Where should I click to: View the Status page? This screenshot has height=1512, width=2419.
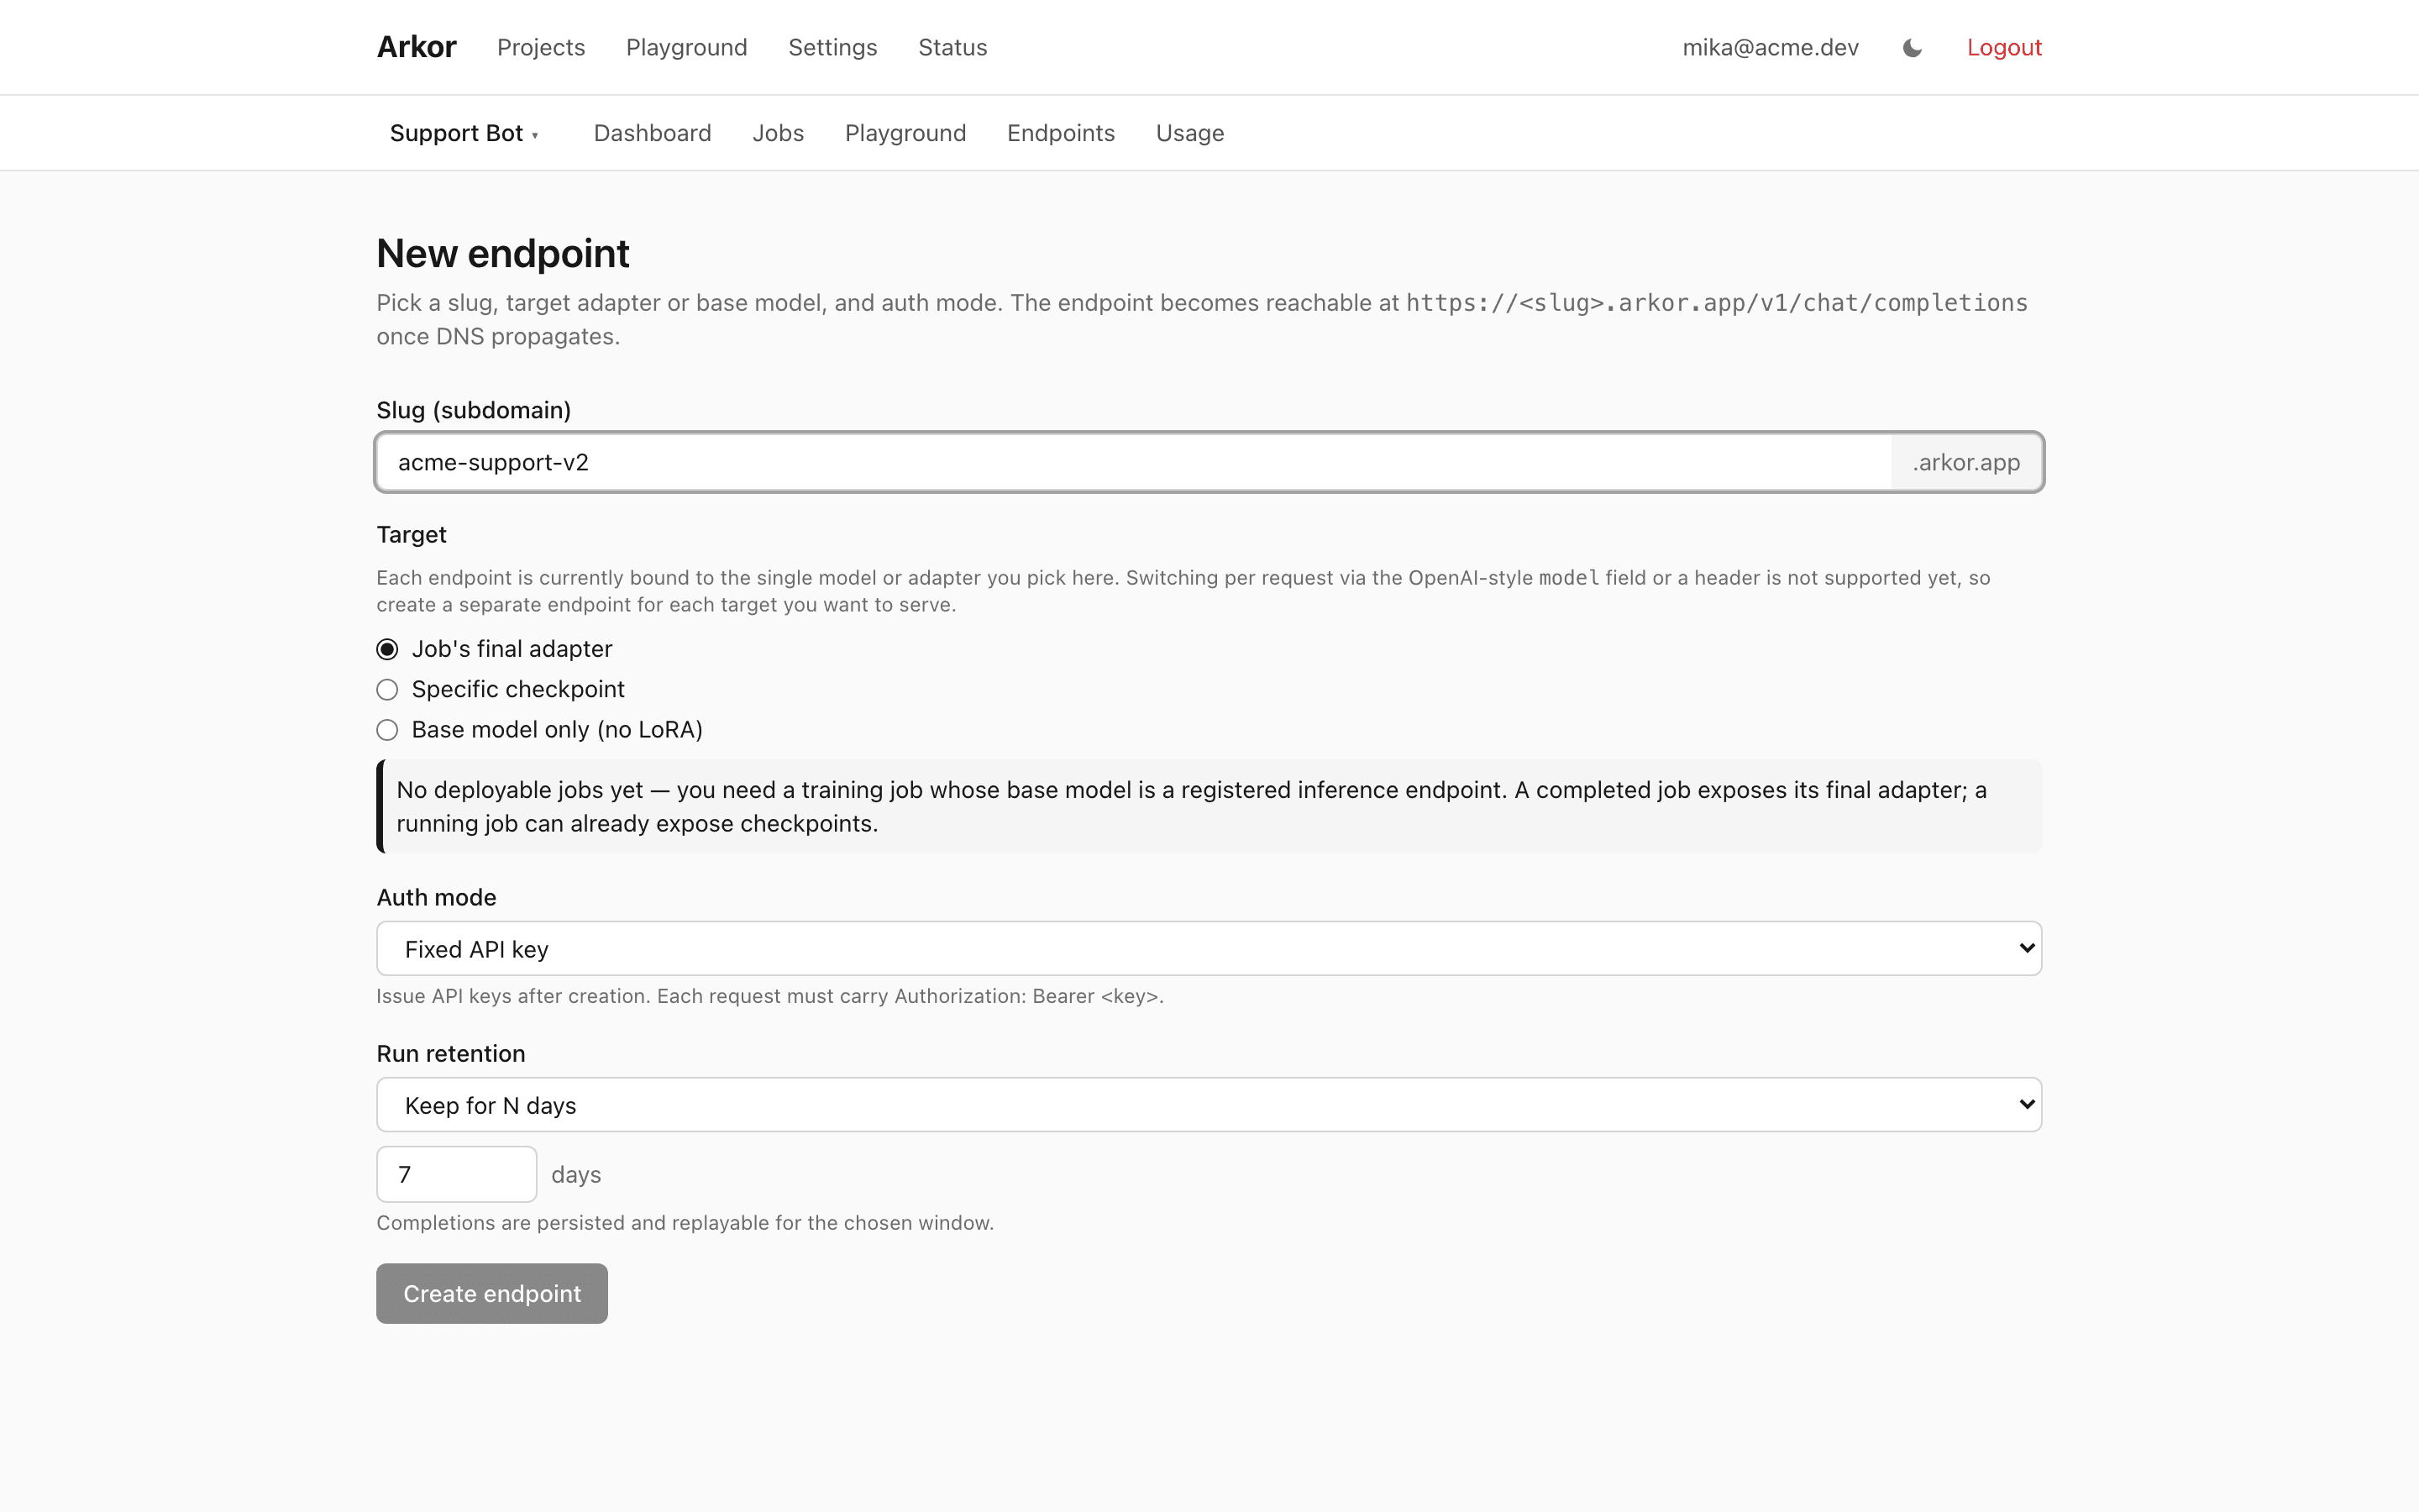pyautogui.click(x=952, y=47)
